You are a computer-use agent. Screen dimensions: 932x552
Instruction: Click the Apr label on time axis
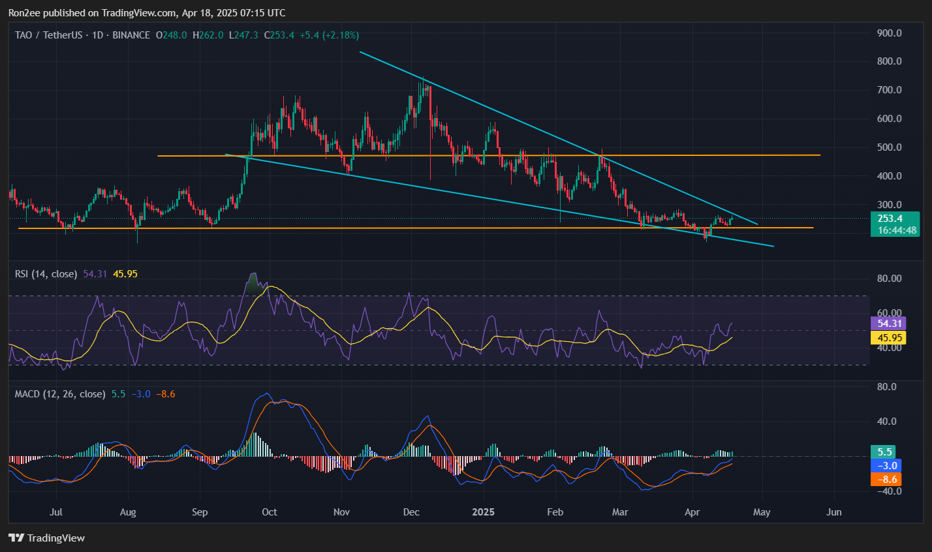pos(692,512)
